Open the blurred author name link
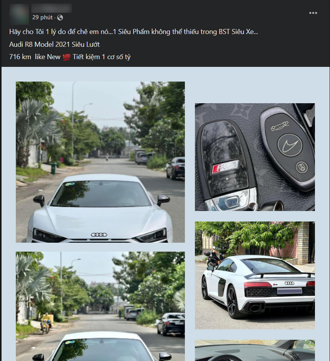Viewport: 330px width, 361px height. click(52, 8)
